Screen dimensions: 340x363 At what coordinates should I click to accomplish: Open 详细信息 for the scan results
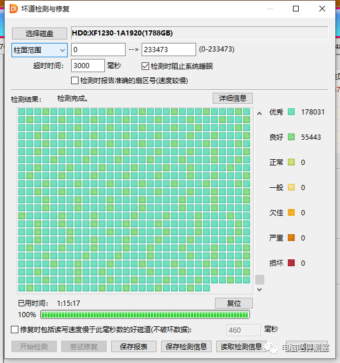tap(233, 98)
